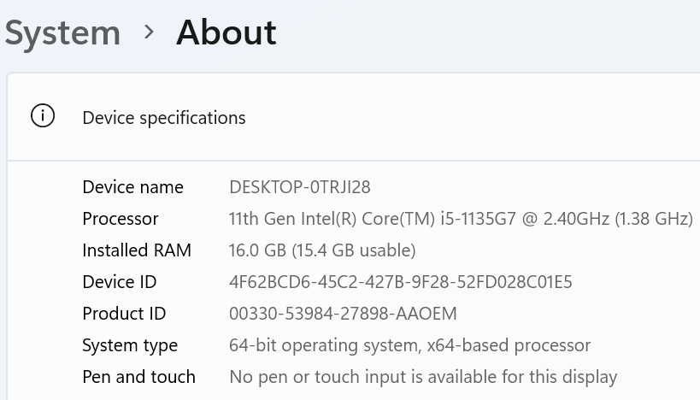The width and height of the screenshot is (700, 400).
Task: Select the Pen and touch label
Action: tap(138, 377)
